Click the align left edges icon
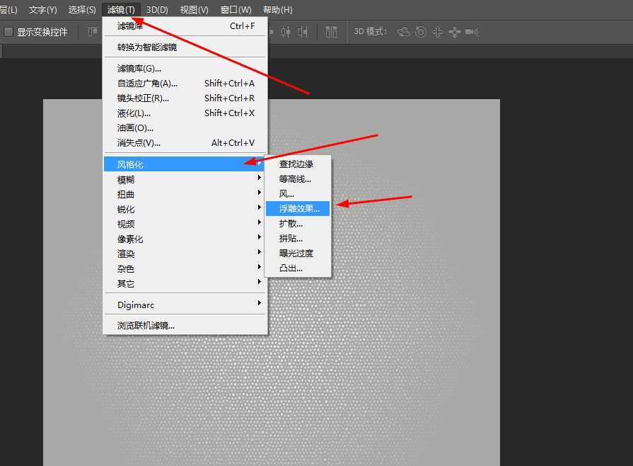The image size is (633, 466). pyautogui.click(x=271, y=32)
